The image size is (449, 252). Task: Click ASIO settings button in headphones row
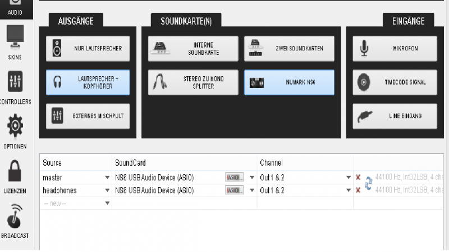[x=234, y=190]
